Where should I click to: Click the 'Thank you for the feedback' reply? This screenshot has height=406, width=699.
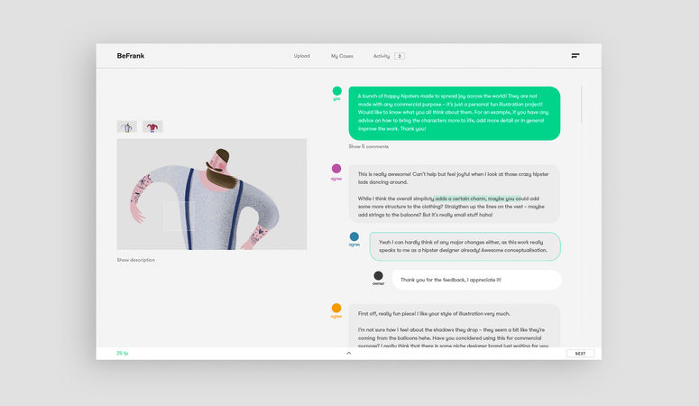pos(476,280)
